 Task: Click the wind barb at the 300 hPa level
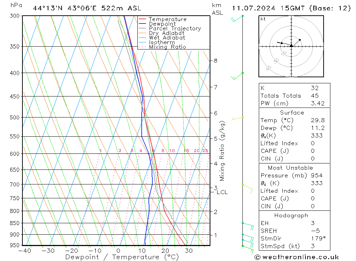pyautogui.click(x=237, y=19)
